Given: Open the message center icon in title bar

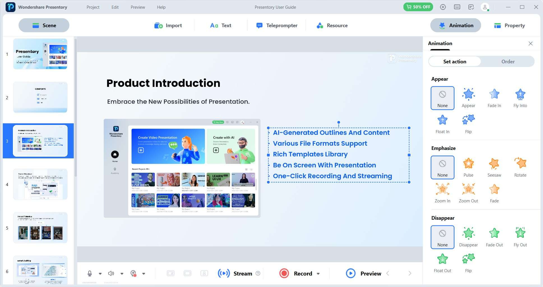Looking at the screenshot, I should point(457,7).
